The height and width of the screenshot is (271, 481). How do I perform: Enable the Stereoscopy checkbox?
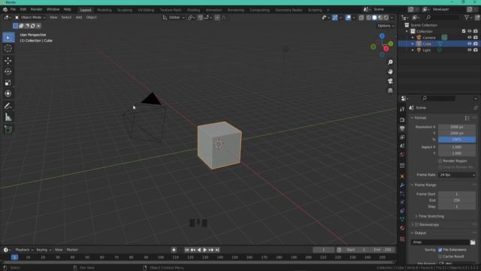[416, 224]
